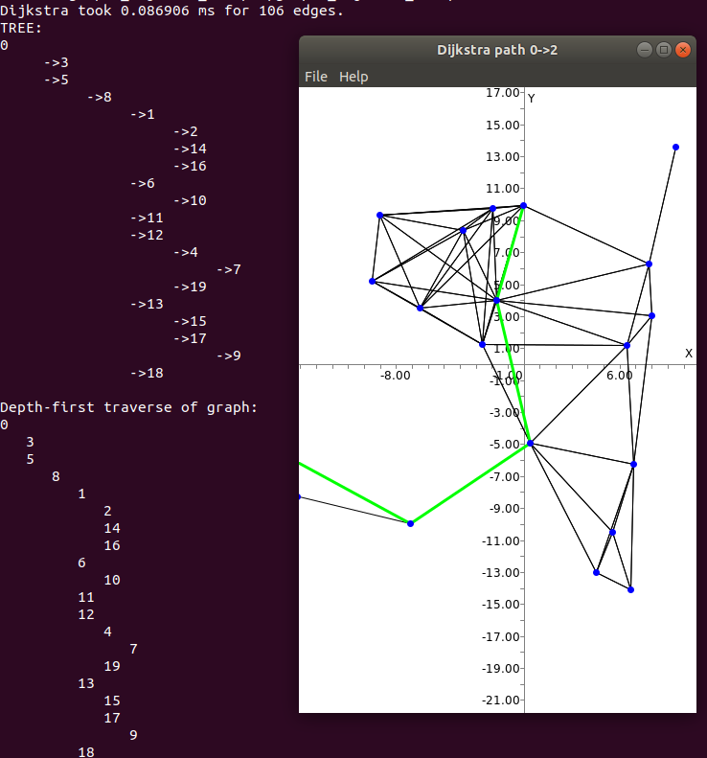The width and height of the screenshot is (707, 758).
Task: Click the isolated blue node near 13.00 height
Action: point(675,148)
